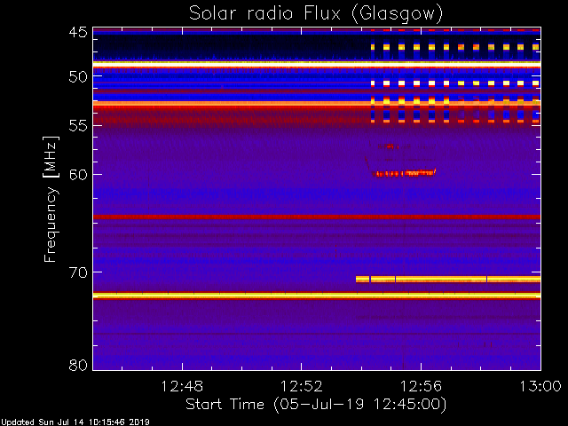Click the orange band near 53 MHz

231,104
